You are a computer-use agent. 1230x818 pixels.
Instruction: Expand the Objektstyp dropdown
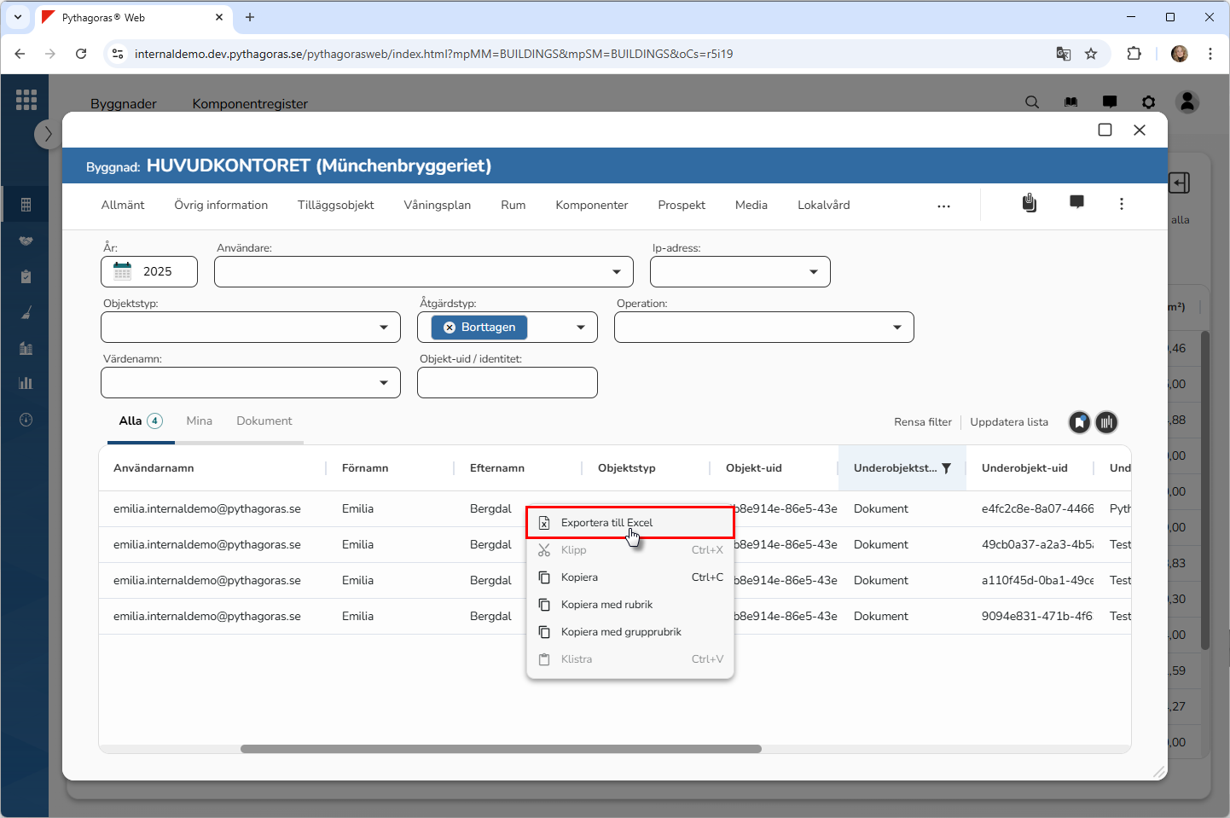tap(383, 328)
